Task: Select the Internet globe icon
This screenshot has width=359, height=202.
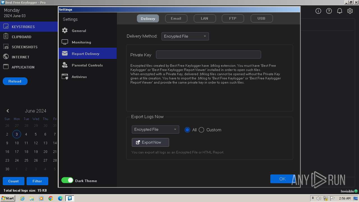Action: click(6, 57)
